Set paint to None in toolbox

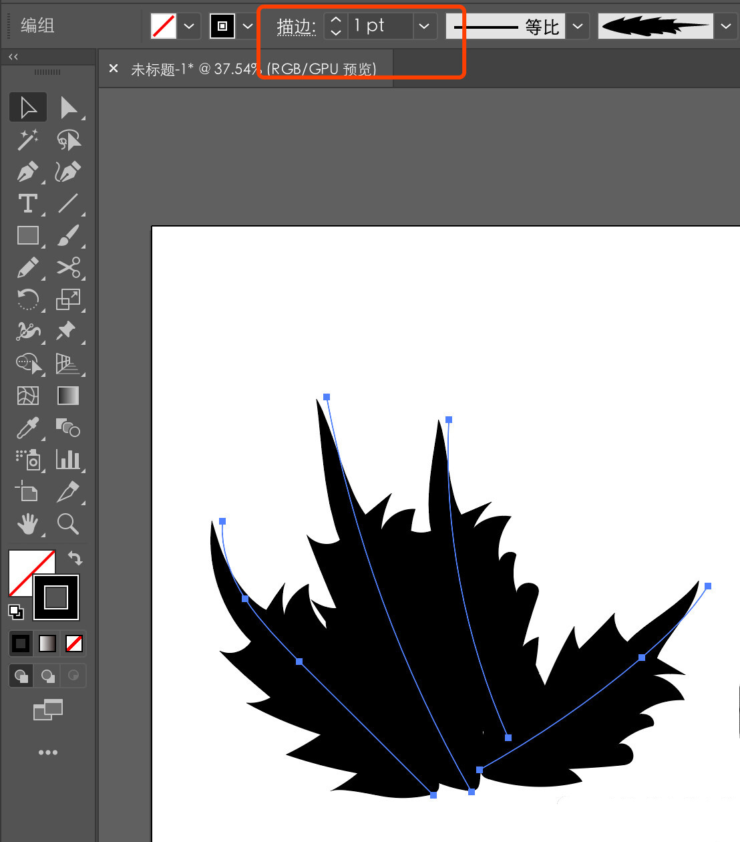74,644
